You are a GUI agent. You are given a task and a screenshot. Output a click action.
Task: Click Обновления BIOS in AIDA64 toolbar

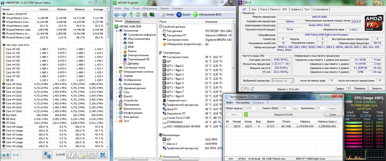[x=207, y=15]
